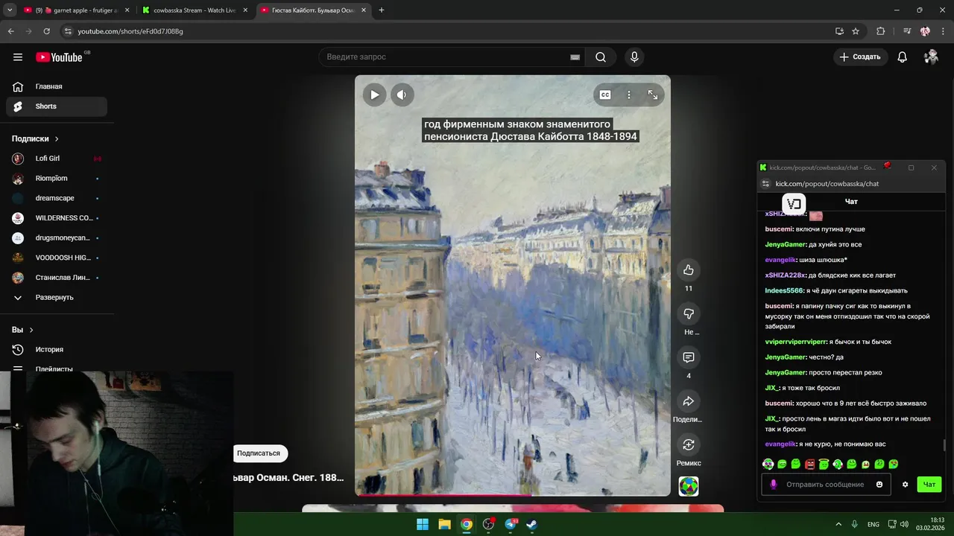Open the YouTube hamburger guide menu

click(x=18, y=57)
